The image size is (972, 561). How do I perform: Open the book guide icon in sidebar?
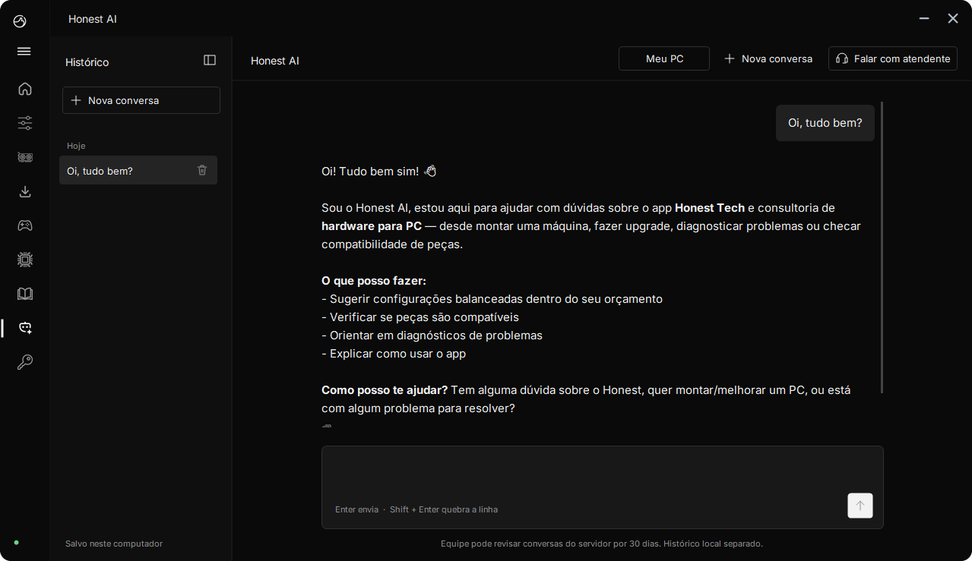pos(25,294)
